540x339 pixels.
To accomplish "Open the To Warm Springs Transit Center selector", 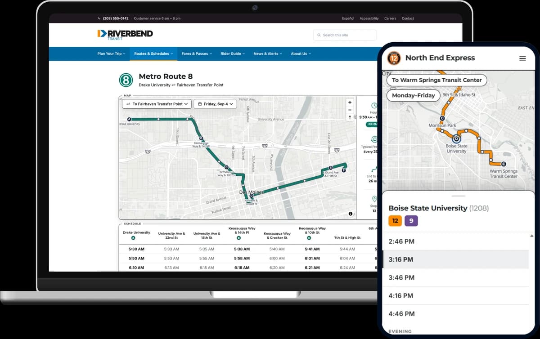I will (436, 80).
